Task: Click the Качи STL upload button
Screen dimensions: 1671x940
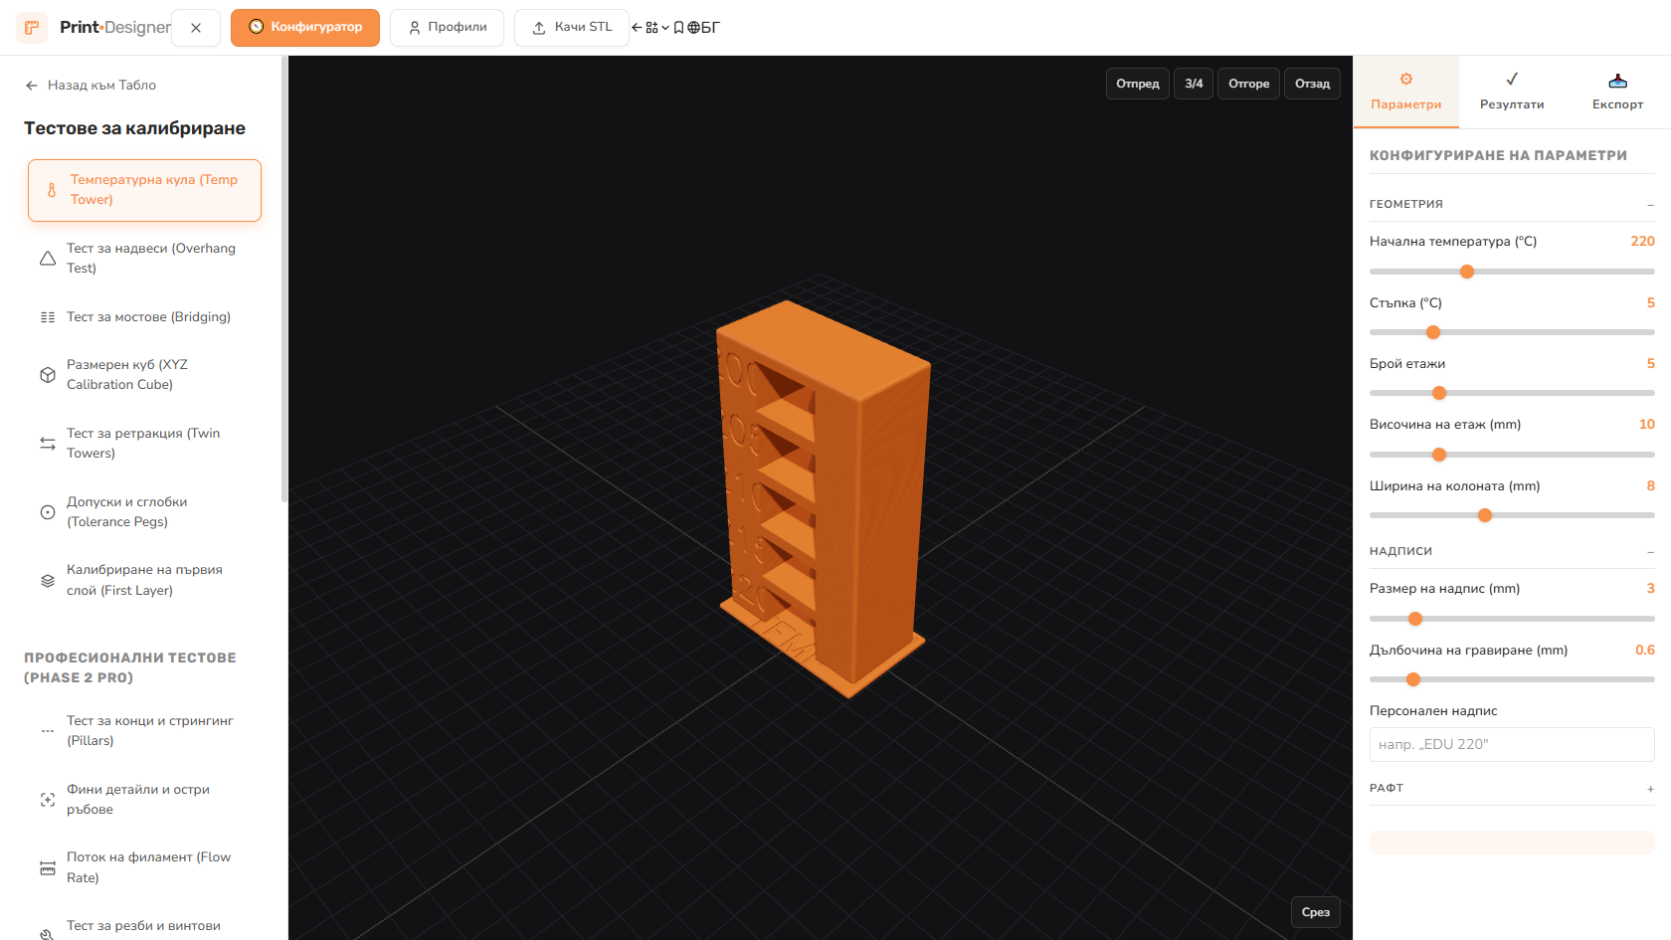Action: click(x=571, y=28)
